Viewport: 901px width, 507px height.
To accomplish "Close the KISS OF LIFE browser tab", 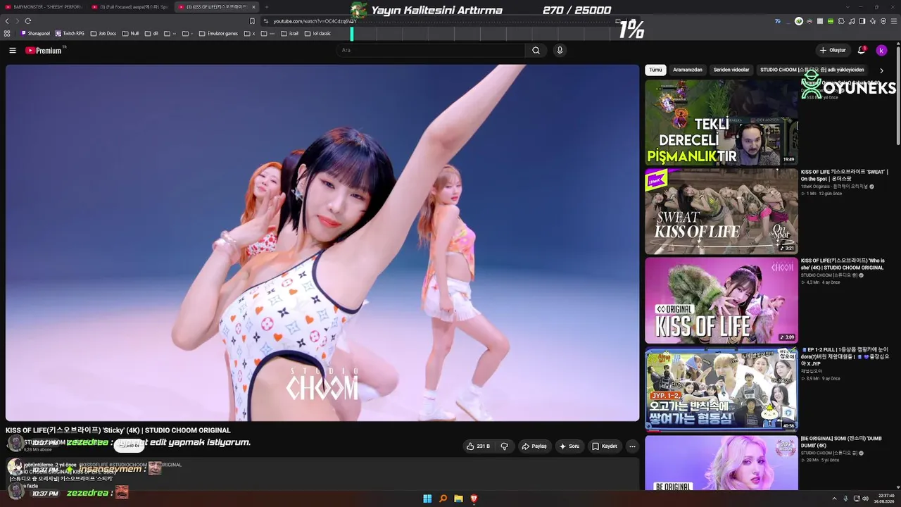I will click(253, 7).
